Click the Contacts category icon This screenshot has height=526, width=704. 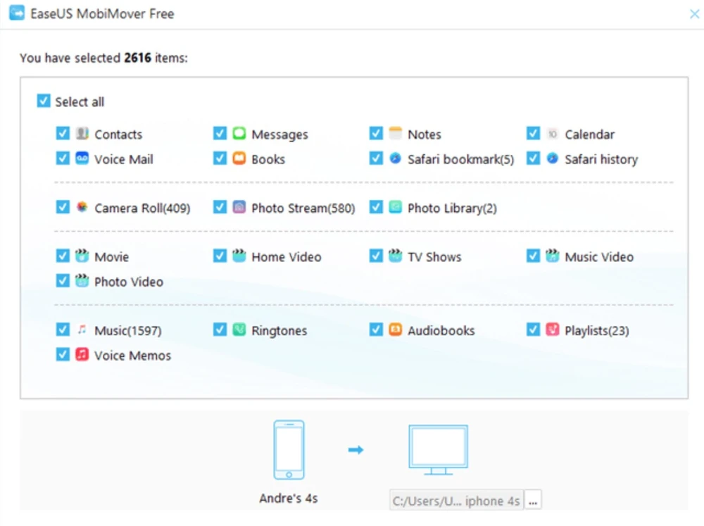(82, 134)
